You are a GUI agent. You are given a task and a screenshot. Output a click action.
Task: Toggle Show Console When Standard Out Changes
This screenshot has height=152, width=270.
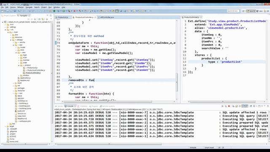(x=243, y=106)
